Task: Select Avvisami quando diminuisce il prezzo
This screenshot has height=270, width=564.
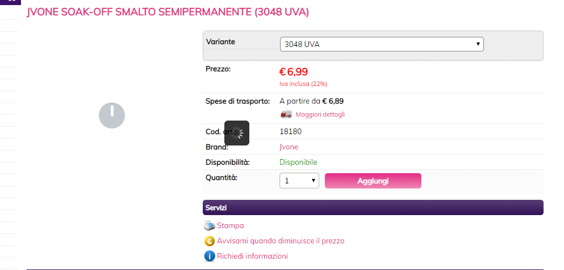Action: [281, 241]
